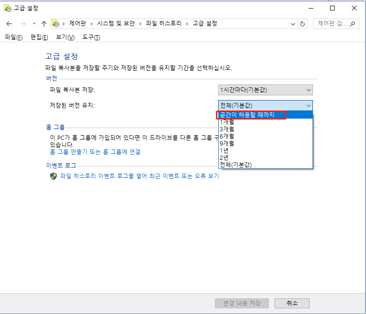Open the File History event log link

click(139, 176)
